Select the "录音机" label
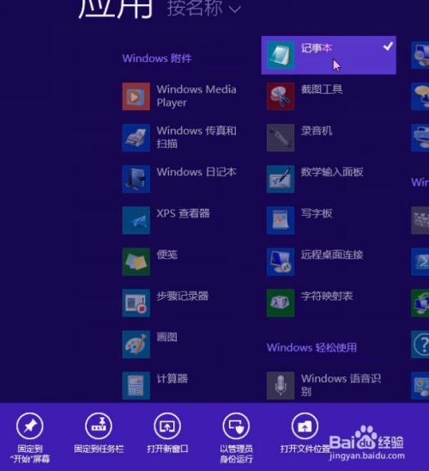Screen dimensions: 429x471 point(317,131)
